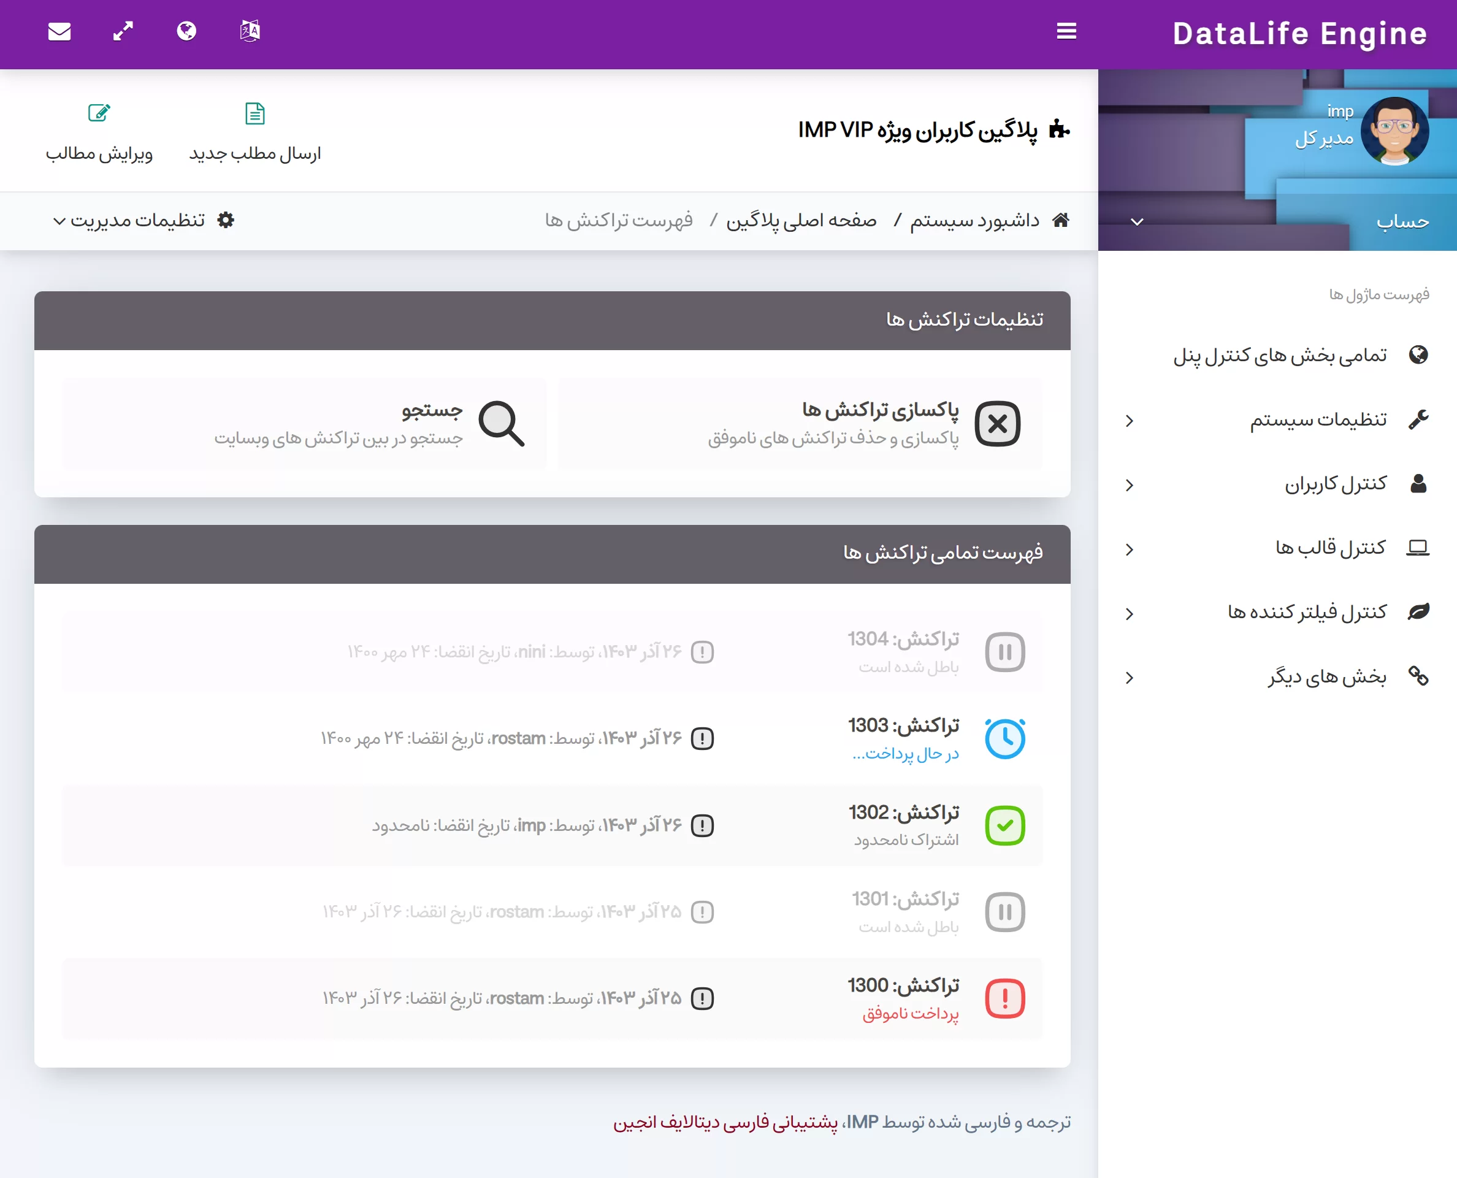Click the blue clock icon of transaction 1303
The image size is (1457, 1178).
coord(1004,738)
